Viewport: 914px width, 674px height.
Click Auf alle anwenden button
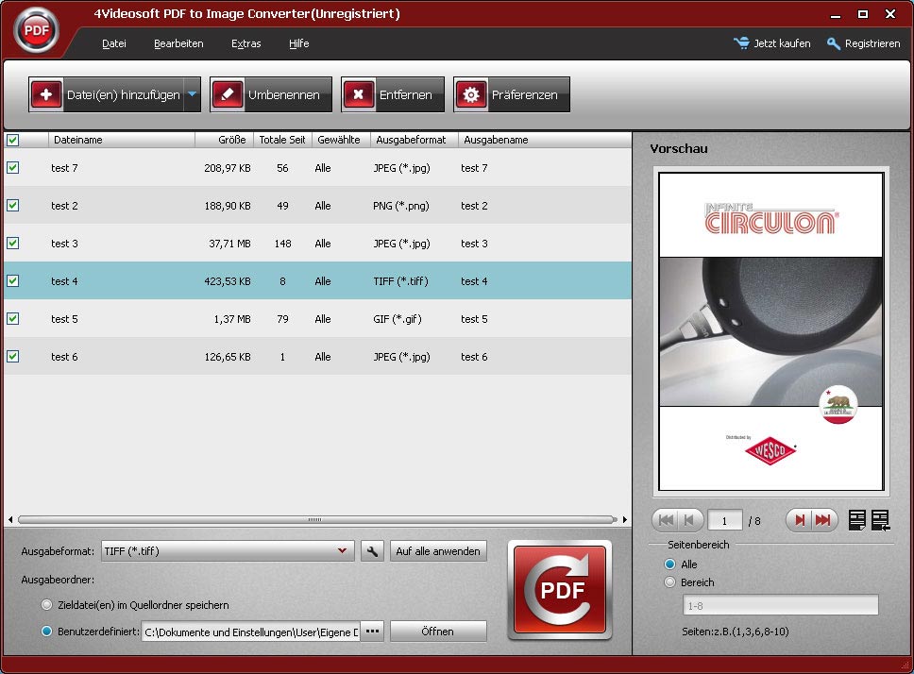[438, 551]
